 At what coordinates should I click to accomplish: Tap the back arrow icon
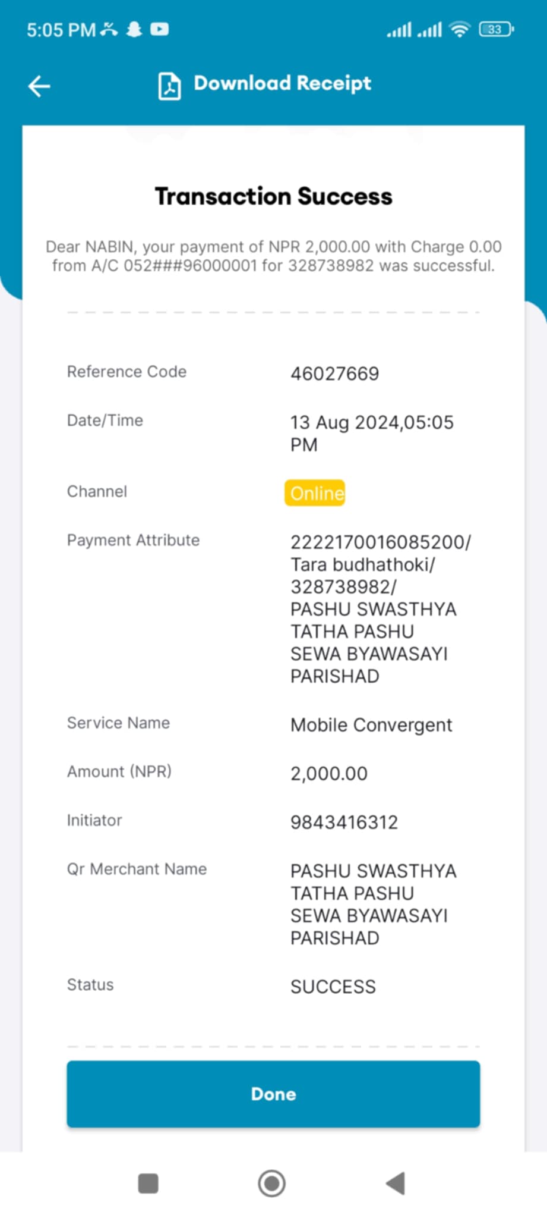pyautogui.click(x=39, y=86)
